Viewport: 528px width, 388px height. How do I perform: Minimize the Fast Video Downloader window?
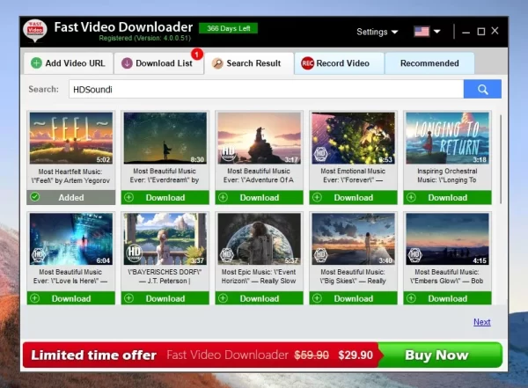click(x=466, y=32)
